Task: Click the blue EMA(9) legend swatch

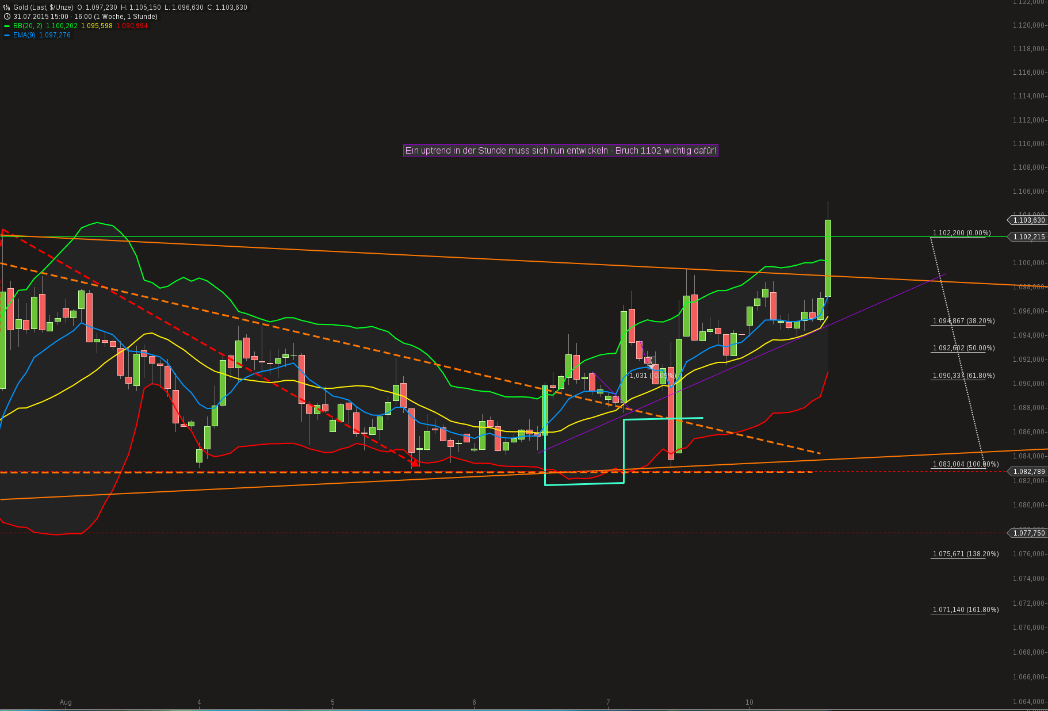Action: [x=7, y=35]
